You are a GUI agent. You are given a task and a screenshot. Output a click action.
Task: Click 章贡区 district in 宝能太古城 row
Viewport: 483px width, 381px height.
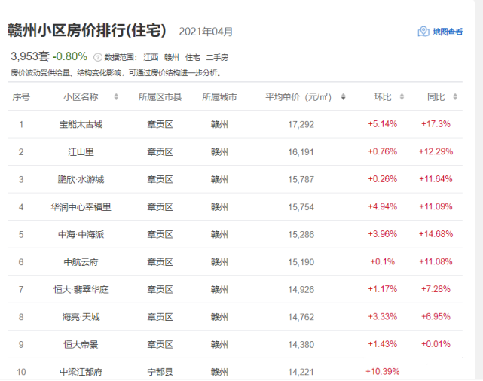click(160, 125)
